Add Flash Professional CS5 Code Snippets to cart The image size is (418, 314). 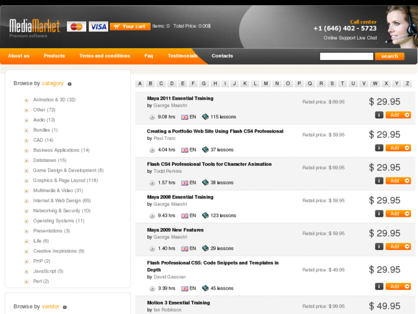[398, 286]
